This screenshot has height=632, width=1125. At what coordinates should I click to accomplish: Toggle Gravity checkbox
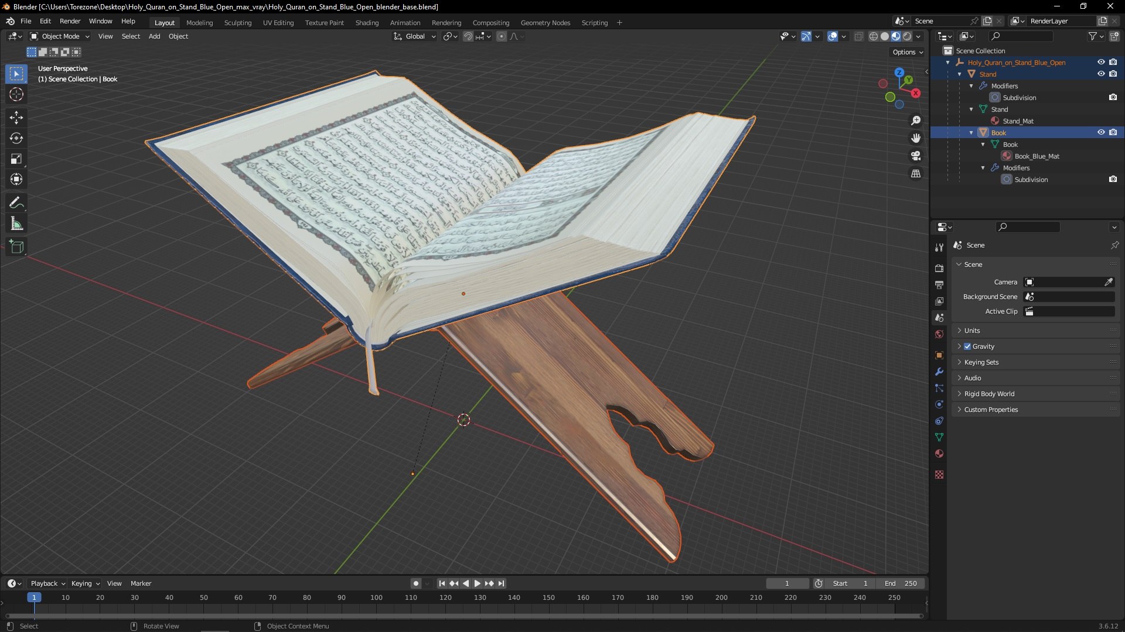click(x=967, y=346)
